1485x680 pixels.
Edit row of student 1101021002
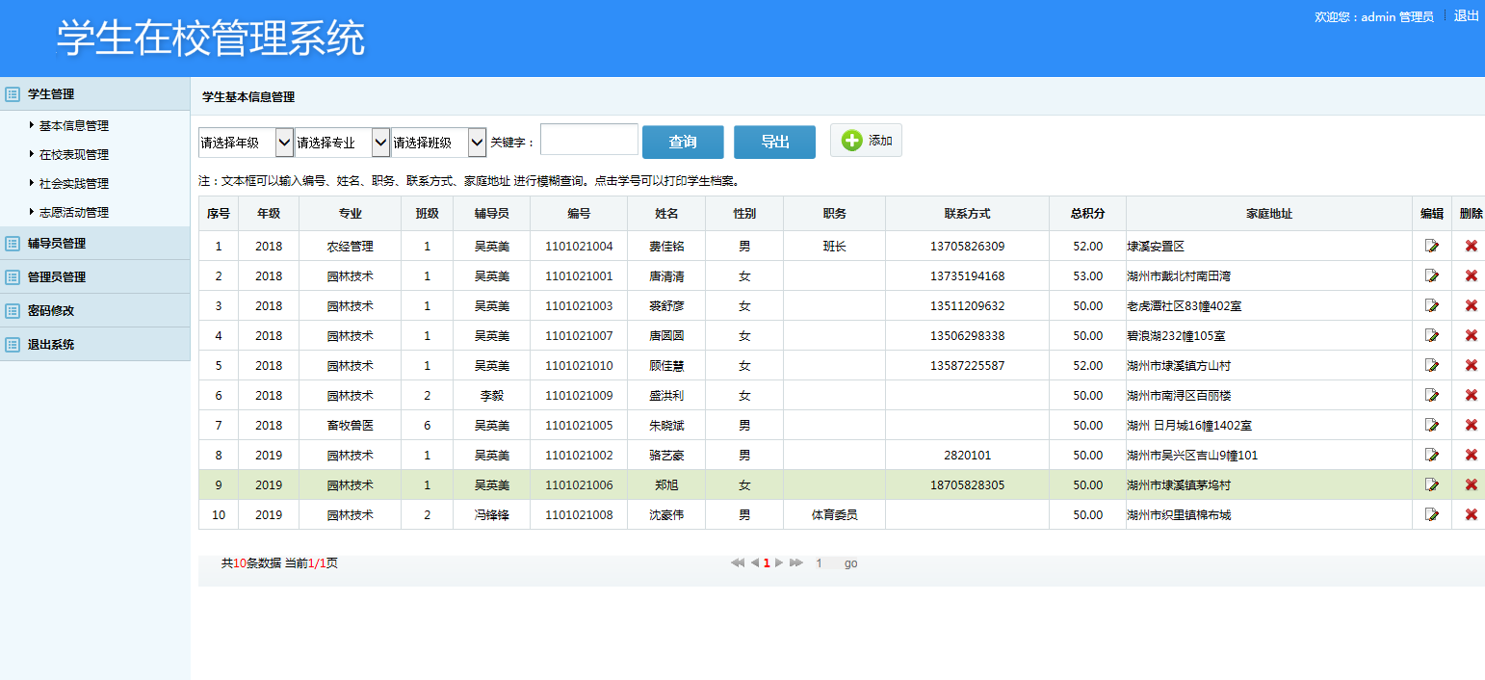[x=1432, y=456]
